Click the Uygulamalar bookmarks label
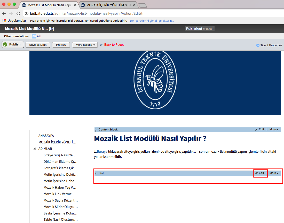This screenshot has height=223, width=284. click(x=17, y=21)
